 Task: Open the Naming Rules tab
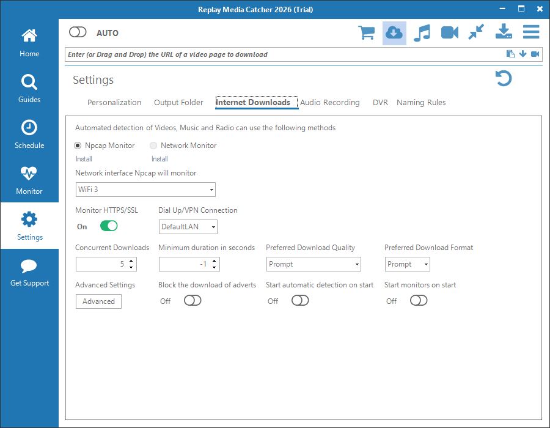point(421,103)
